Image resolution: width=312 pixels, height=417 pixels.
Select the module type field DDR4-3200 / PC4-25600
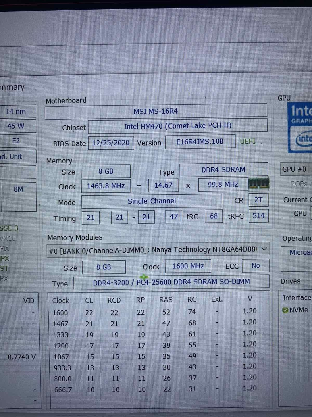click(171, 282)
